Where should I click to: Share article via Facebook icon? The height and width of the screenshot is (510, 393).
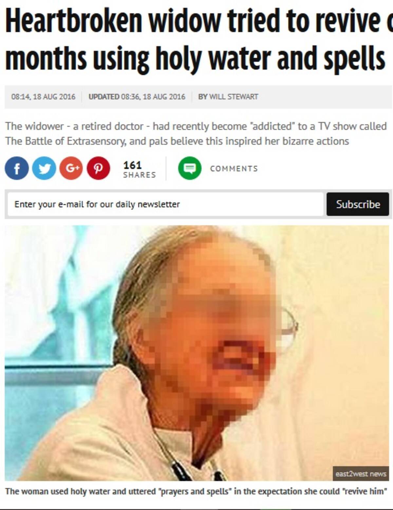coord(17,168)
